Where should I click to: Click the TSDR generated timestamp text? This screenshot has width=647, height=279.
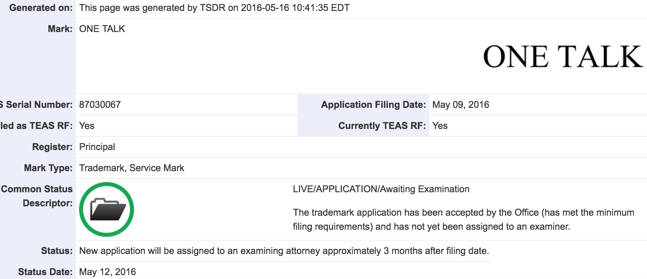point(214,8)
